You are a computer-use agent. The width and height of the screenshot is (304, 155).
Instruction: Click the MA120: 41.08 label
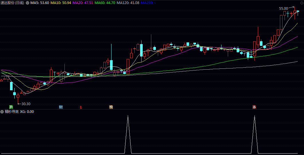tap(128, 3)
